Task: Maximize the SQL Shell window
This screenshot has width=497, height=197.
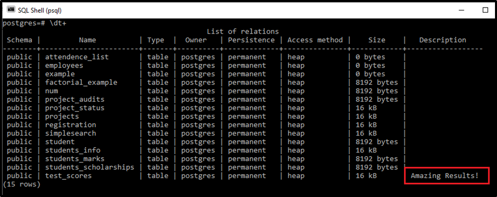Action: click(485, 10)
